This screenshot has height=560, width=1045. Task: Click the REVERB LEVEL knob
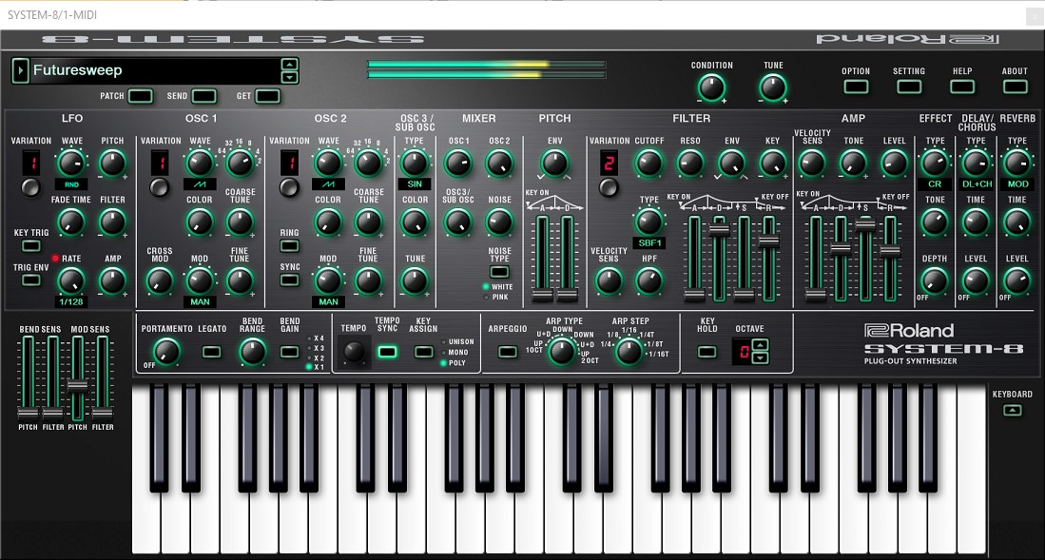(x=1016, y=280)
